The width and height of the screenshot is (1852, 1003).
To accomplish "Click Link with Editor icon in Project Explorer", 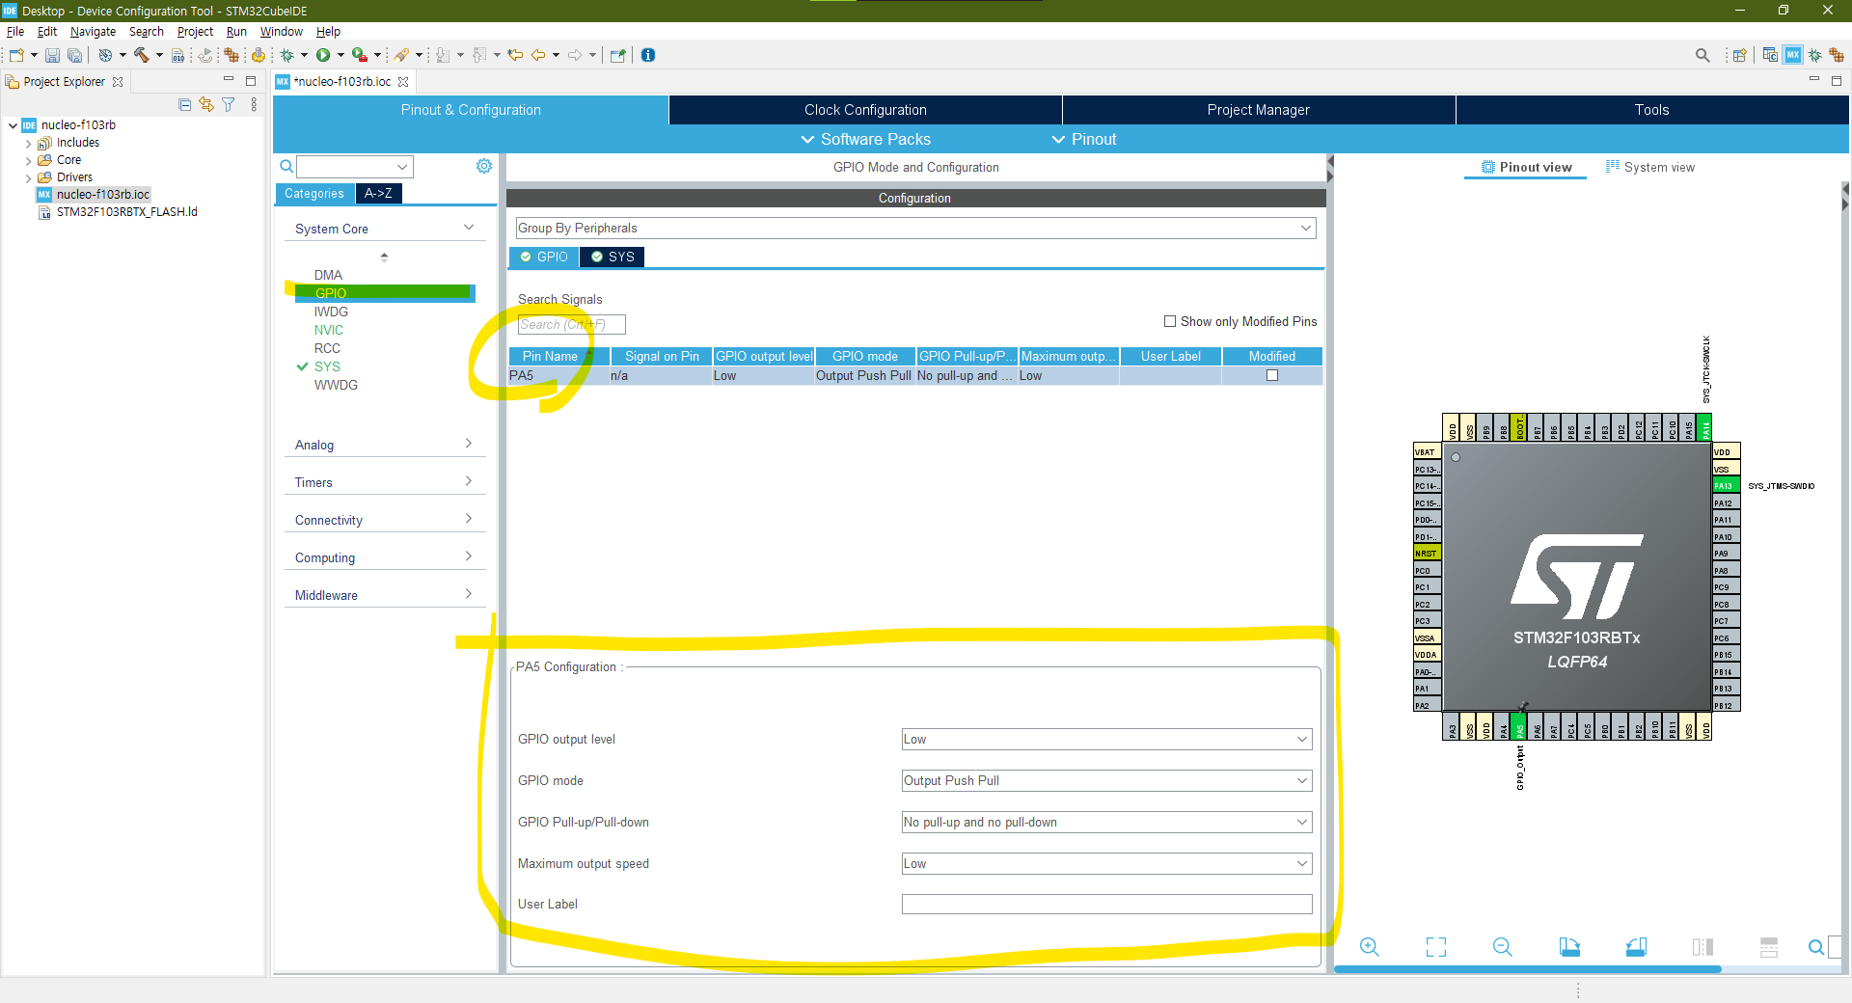I will pyautogui.click(x=205, y=104).
